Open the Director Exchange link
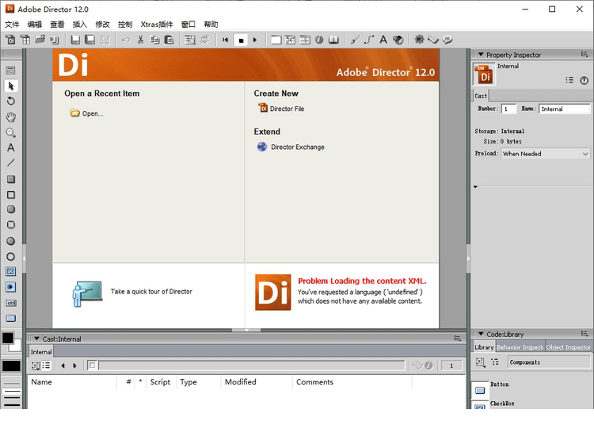 pos(291,147)
